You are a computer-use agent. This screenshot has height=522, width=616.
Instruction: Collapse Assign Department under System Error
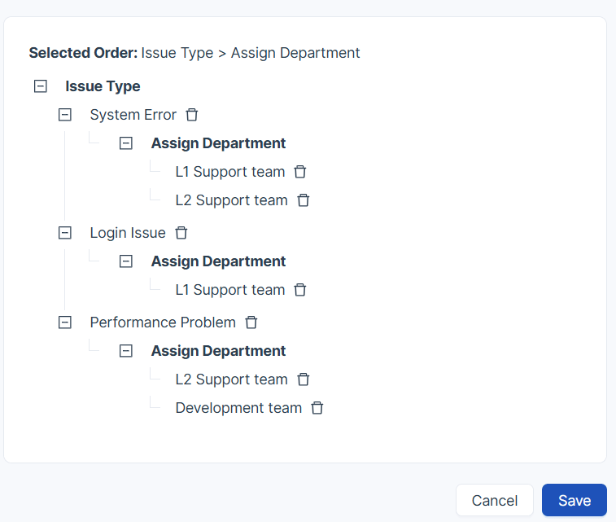(126, 143)
